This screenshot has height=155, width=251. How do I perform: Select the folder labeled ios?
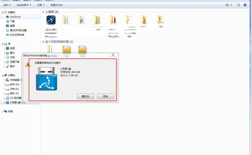[160, 20]
